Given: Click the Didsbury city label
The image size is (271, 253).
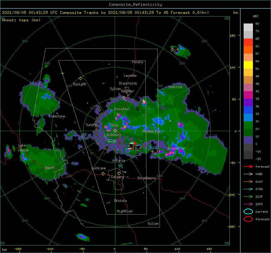Looking at the screenshot, I should (114, 135).
